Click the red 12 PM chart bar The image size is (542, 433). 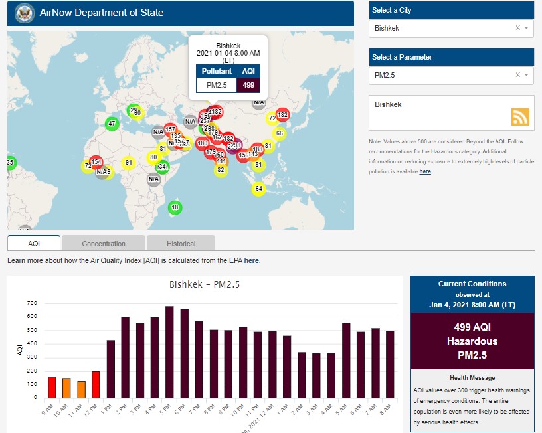point(96,385)
